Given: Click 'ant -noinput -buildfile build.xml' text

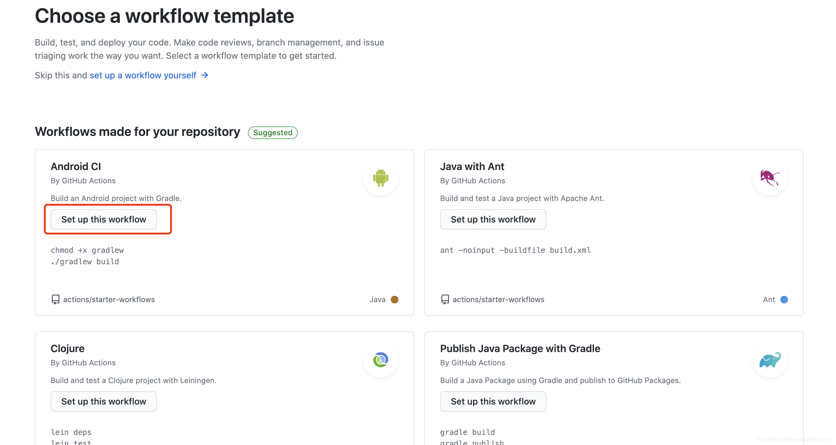Looking at the screenshot, I should click(515, 250).
